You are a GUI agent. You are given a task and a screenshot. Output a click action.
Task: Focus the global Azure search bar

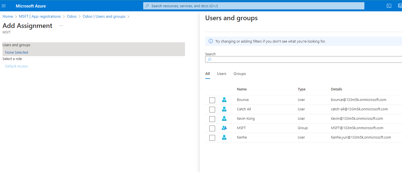[x=254, y=6]
